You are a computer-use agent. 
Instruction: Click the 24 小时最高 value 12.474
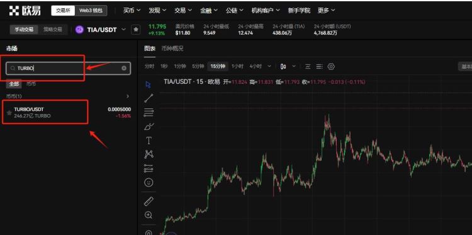coord(245,33)
